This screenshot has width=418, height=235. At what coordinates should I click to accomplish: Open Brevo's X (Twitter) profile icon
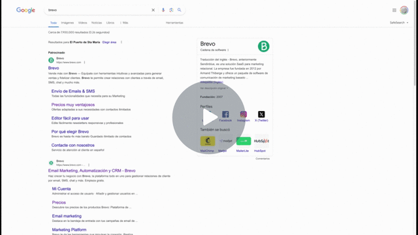(261, 114)
